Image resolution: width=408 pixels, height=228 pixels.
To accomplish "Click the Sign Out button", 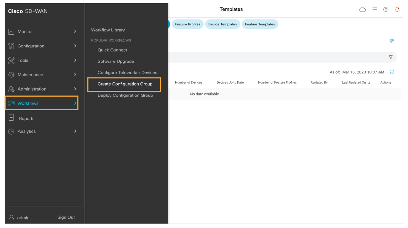I will tap(66, 217).
